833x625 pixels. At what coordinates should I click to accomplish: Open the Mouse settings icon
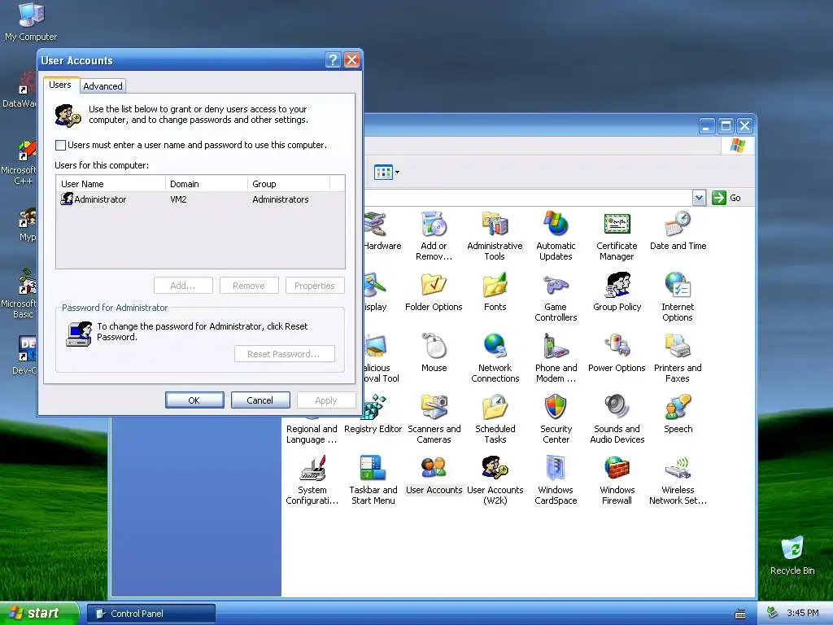coord(434,353)
